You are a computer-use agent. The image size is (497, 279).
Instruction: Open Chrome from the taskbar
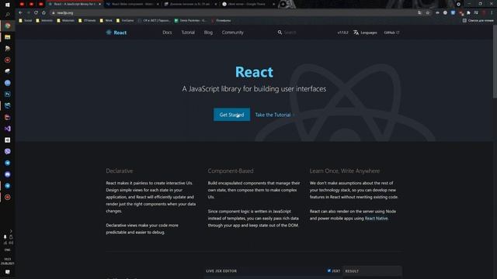(8, 26)
